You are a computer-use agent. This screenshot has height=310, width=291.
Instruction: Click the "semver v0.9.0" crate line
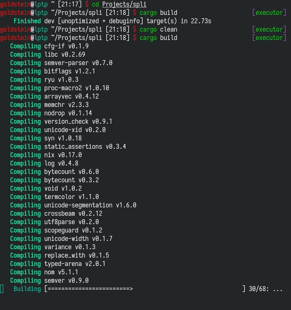coord(66,281)
